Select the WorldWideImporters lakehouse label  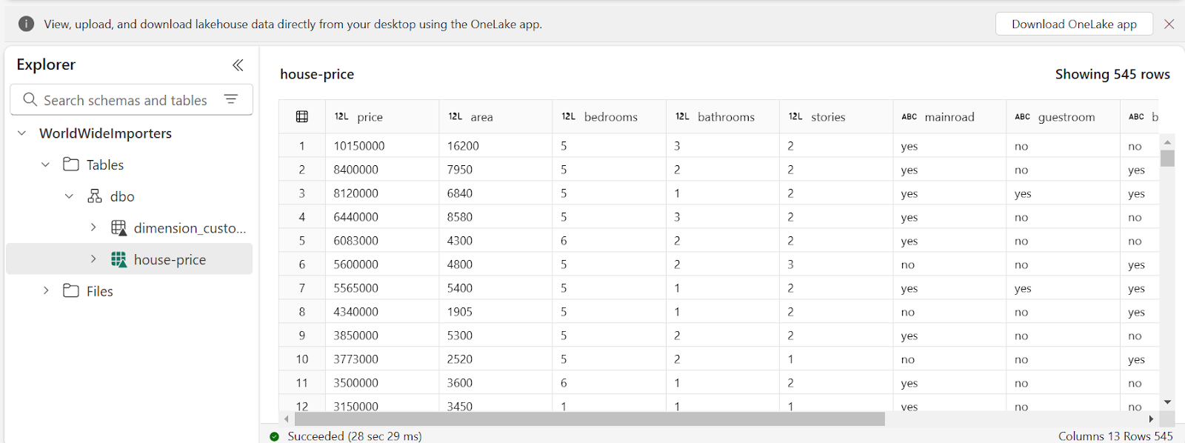pyautogui.click(x=105, y=133)
